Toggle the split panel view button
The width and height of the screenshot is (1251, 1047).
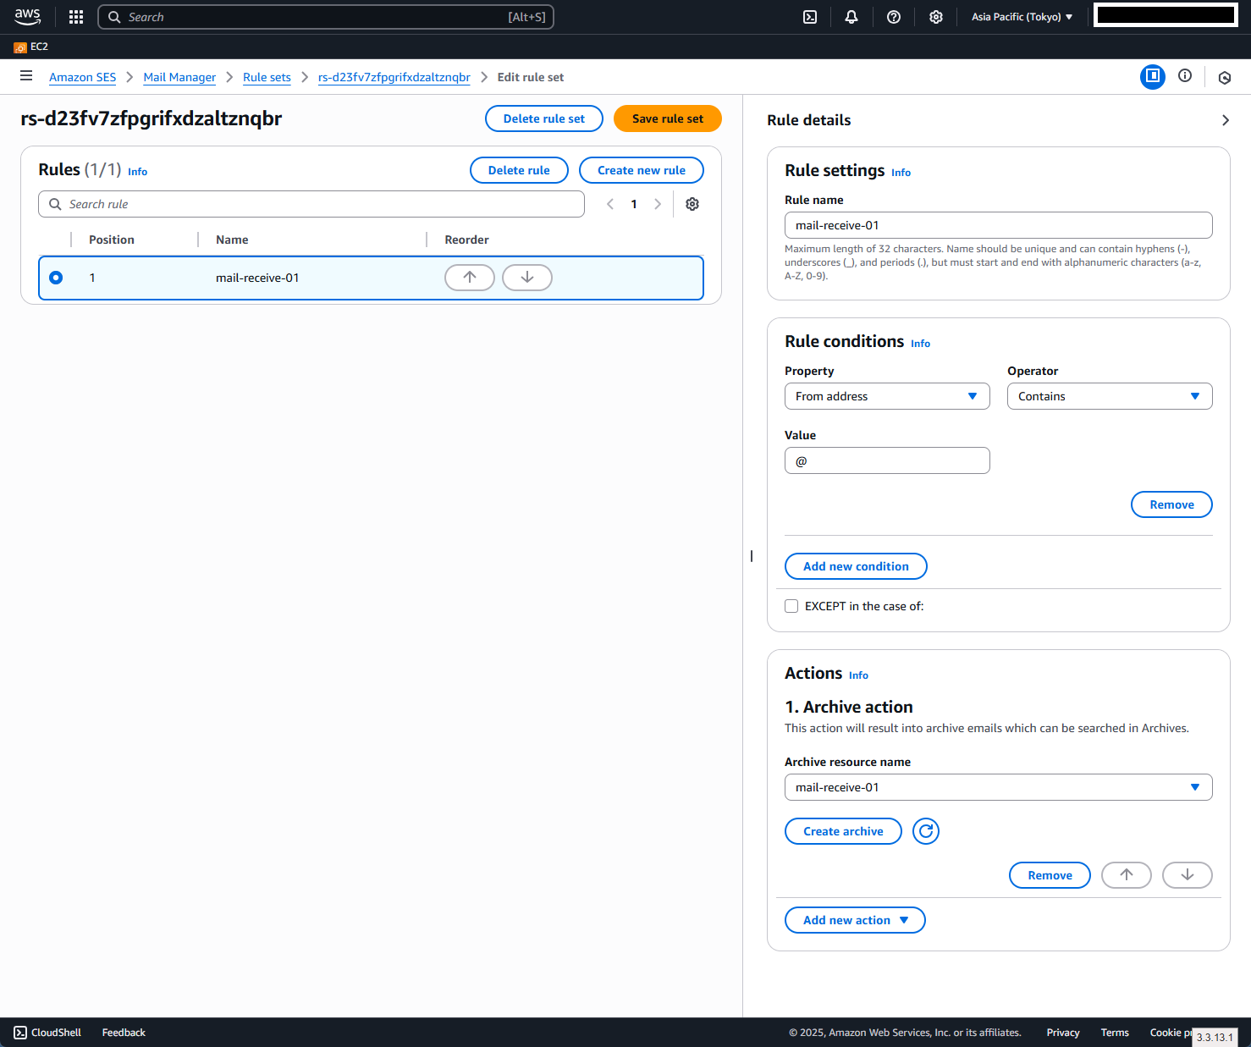click(x=1152, y=76)
